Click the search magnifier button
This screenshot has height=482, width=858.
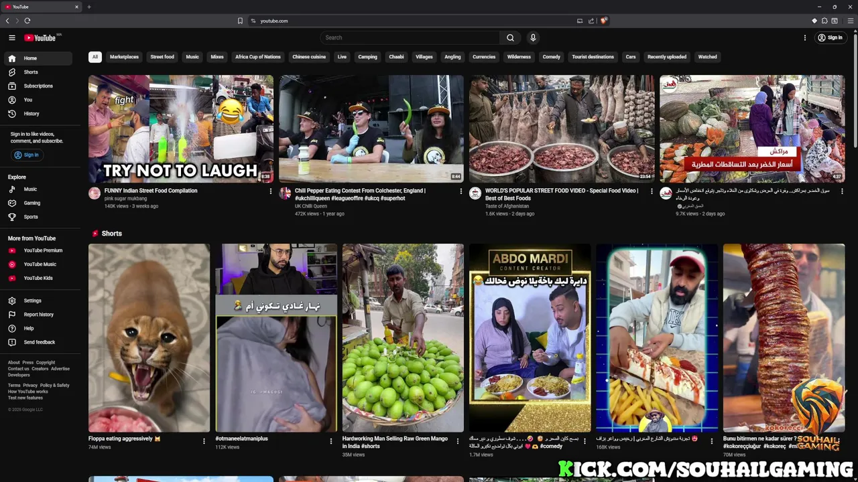click(x=510, y=37)
